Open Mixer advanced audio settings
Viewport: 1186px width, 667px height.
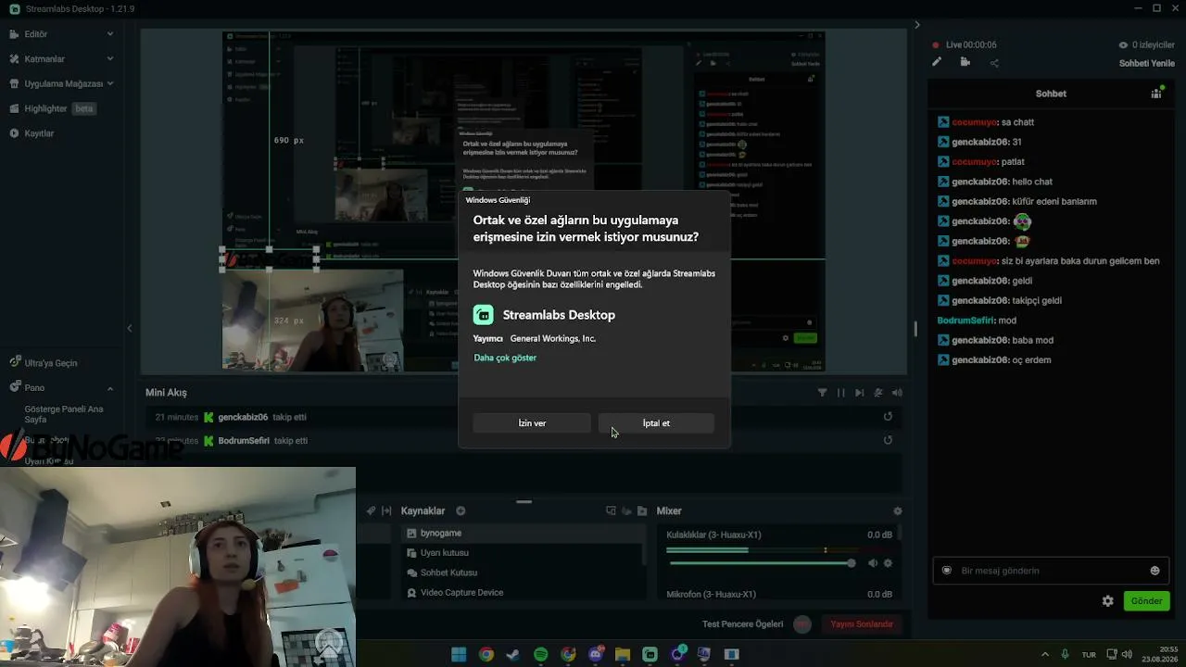[897, 510]
